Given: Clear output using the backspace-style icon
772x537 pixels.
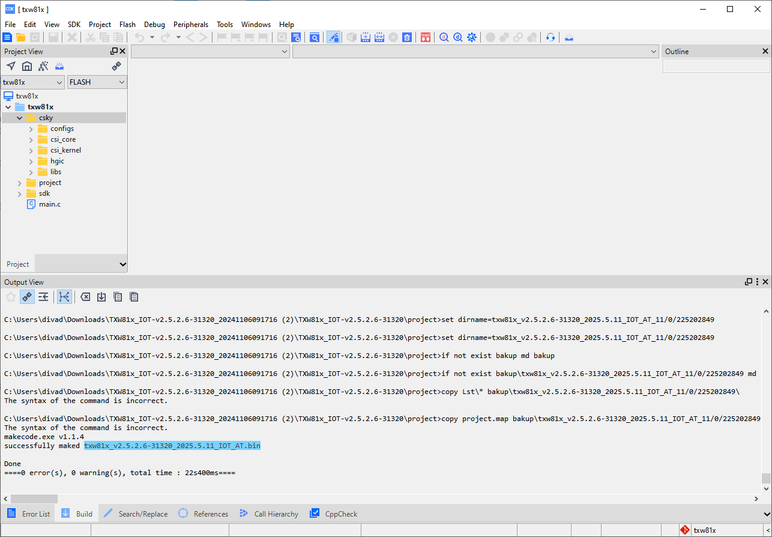Looking at the screenshot, I should [x=85, y=297].
